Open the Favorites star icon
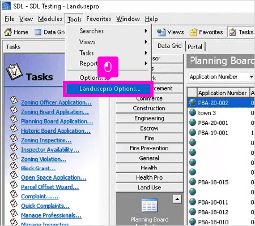This screenshot has height=226, width=255. (x=193, y=32)
